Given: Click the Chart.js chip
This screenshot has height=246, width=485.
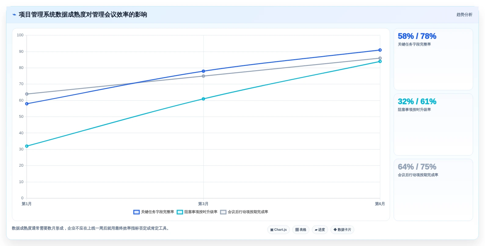Looking at the screenshot, I should 279,230.
